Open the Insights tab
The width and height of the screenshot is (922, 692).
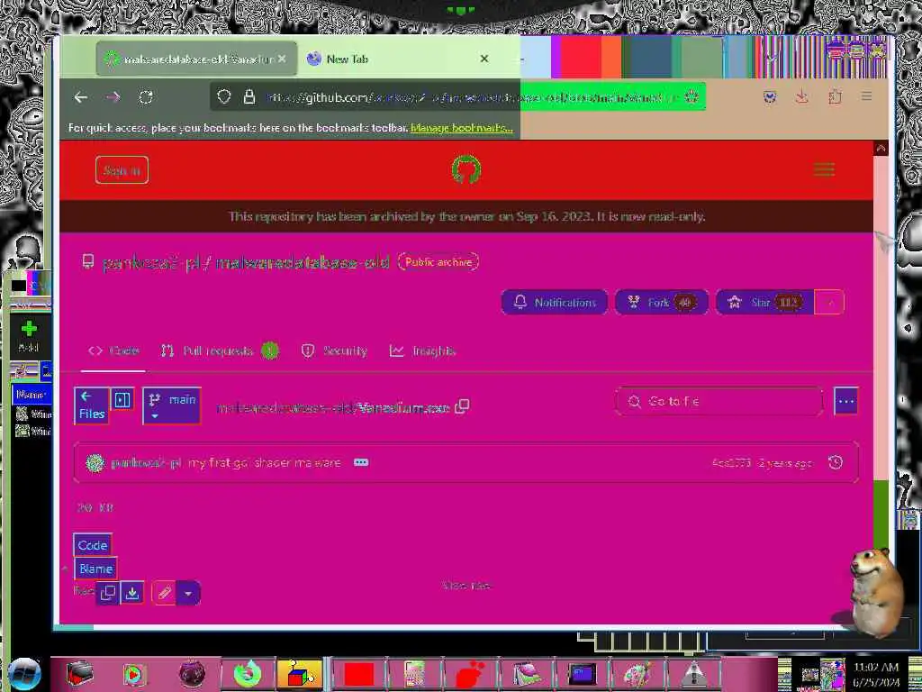pos(422,351)
